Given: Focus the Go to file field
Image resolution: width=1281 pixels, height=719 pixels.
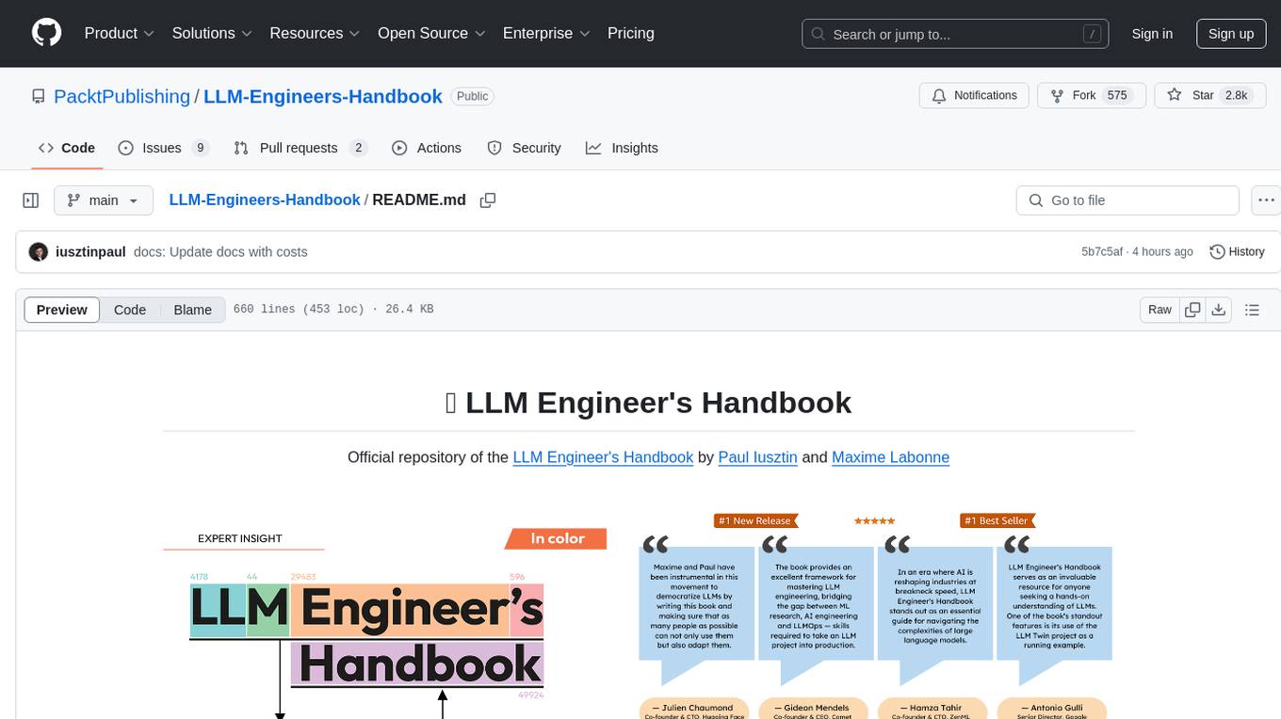Looking at the screenshot, I should (1127, 200).
